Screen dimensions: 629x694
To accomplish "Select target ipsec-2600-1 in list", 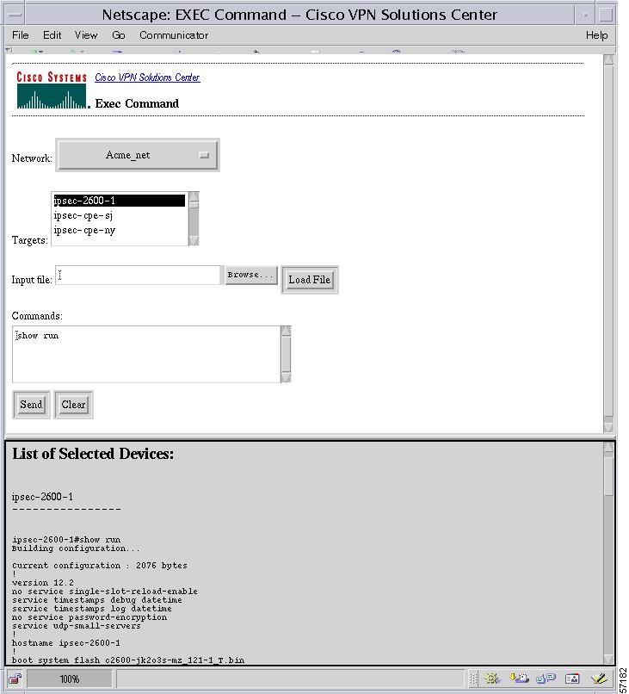I will tap(120, 201).
